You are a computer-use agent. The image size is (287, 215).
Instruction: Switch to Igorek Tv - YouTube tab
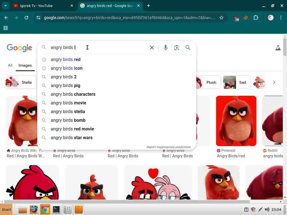coord(43,6)
